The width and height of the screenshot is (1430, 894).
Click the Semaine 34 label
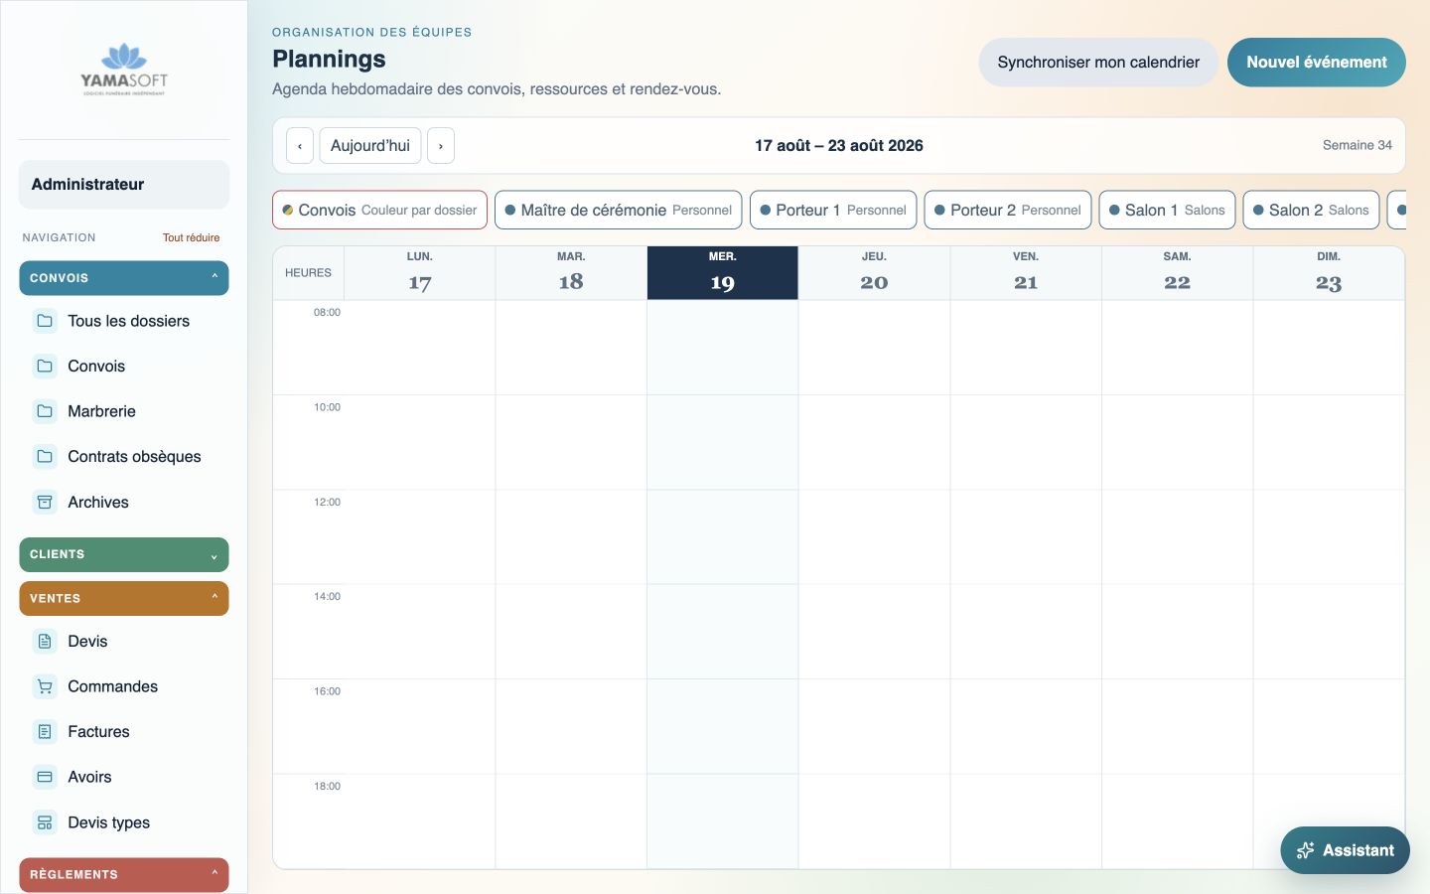pyautogui.click(x=1358, y=145)
